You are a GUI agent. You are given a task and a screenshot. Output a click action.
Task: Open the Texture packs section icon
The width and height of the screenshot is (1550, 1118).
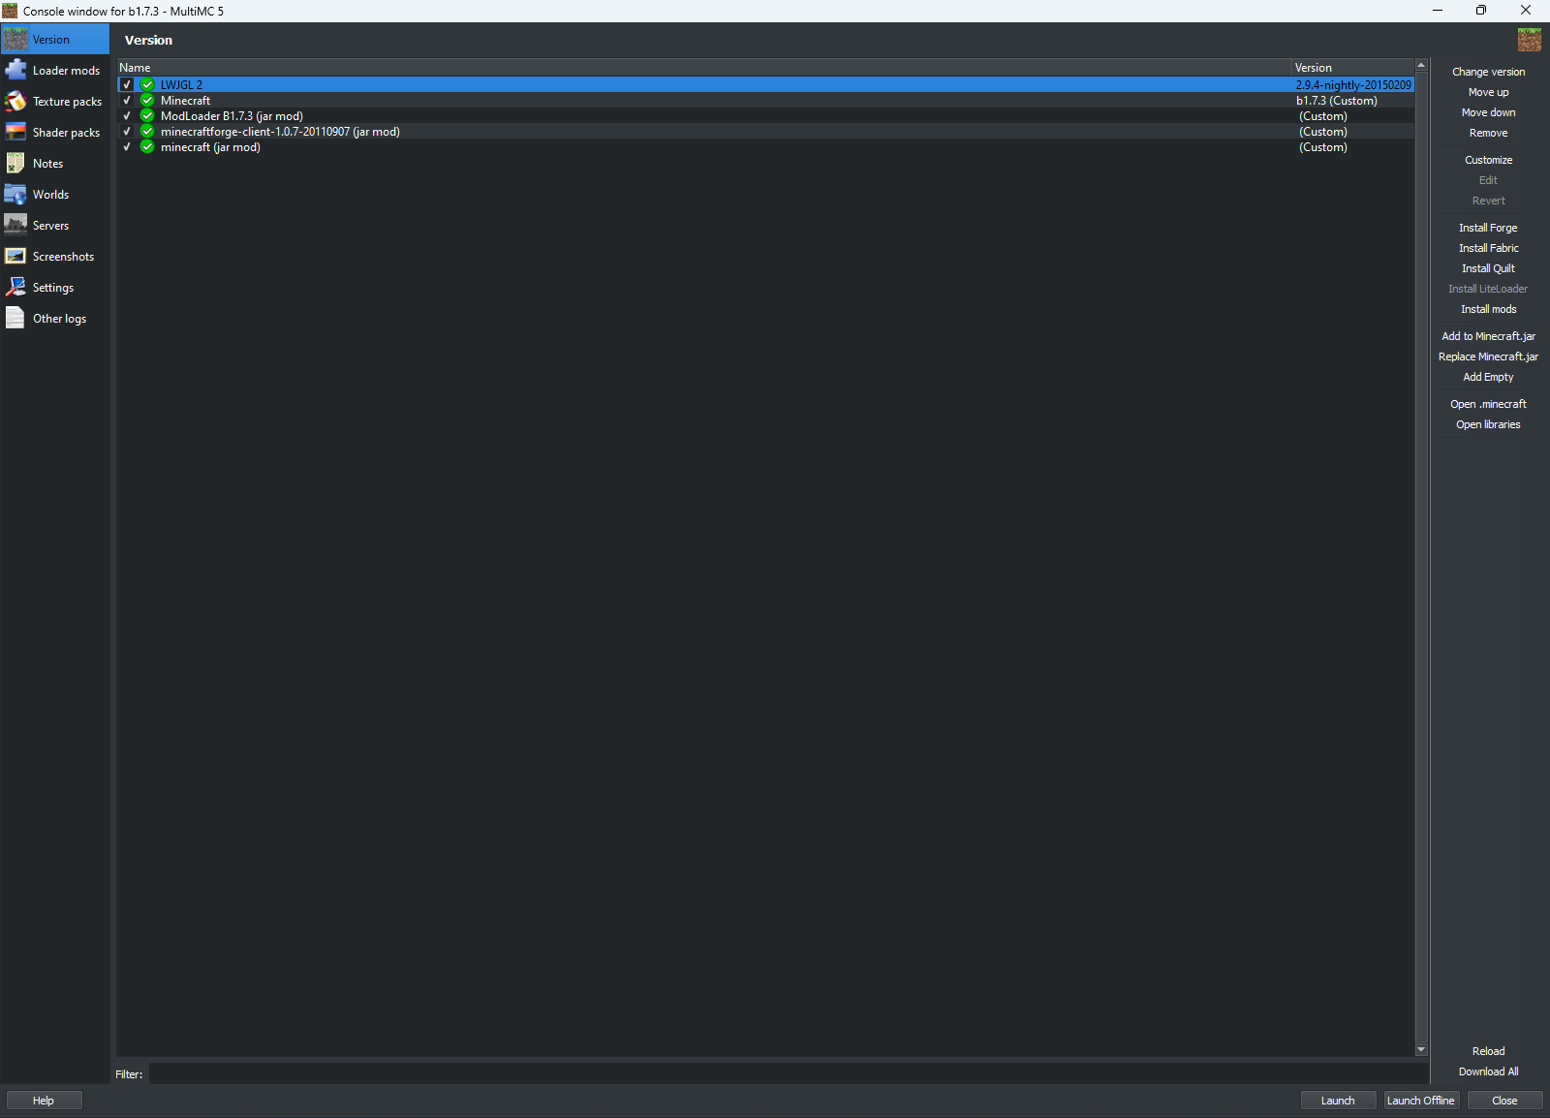pyautogui.click(x=16, y=101)
